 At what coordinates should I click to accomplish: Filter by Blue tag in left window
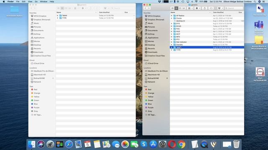pyautogui.click(x=36, y=104)
